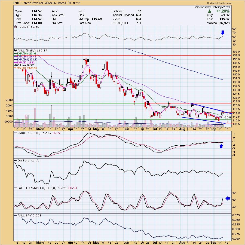Click the Mkt Cap value 115.4M
245x245 pixels.
97,19
